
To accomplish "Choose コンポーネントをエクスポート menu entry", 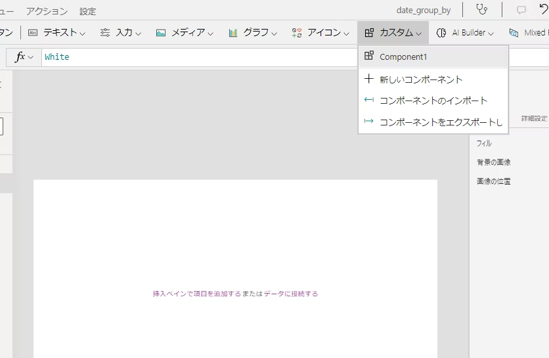I will (440, 122).
